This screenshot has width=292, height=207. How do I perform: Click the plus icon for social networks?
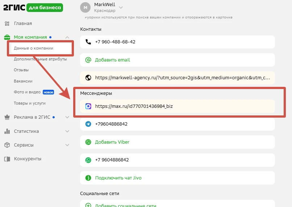[x=88, y=205]
